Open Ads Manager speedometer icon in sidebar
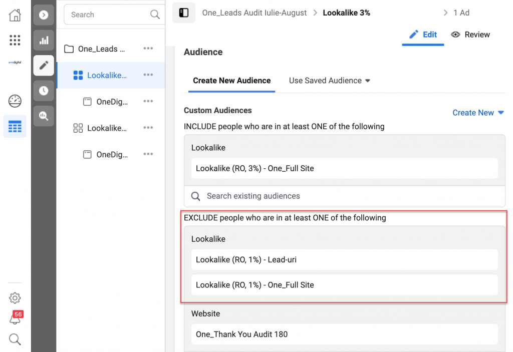513x352 pixels. (15, 101)
